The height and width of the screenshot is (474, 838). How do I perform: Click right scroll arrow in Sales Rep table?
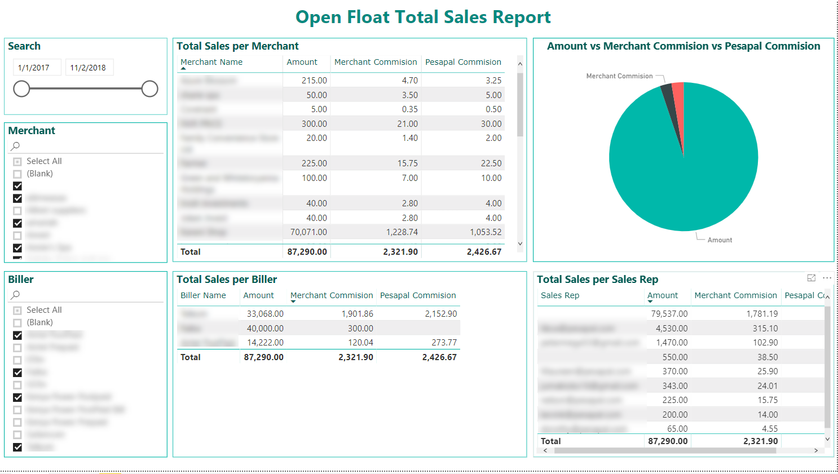point(815,450)
